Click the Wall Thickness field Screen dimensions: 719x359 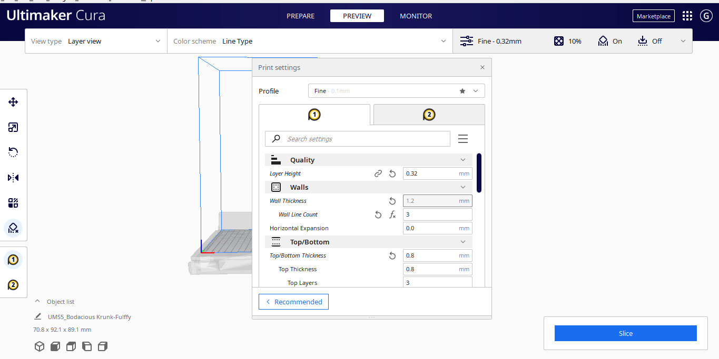click(438, 201)
